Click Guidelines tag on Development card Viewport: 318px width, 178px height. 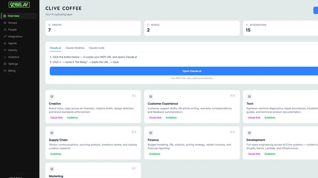(x=270, y=154)
